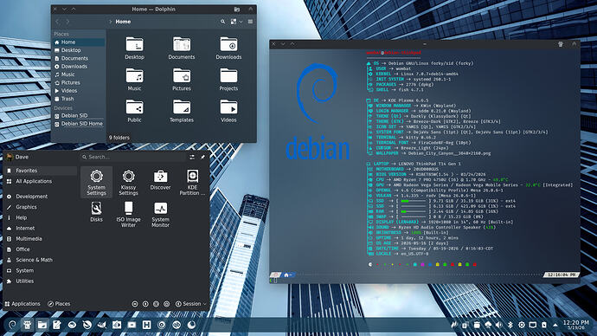Open the Documents folder icon in Dolphin's file view
The height and width of the screenshot is (336, 597).
tap(182, 48)
